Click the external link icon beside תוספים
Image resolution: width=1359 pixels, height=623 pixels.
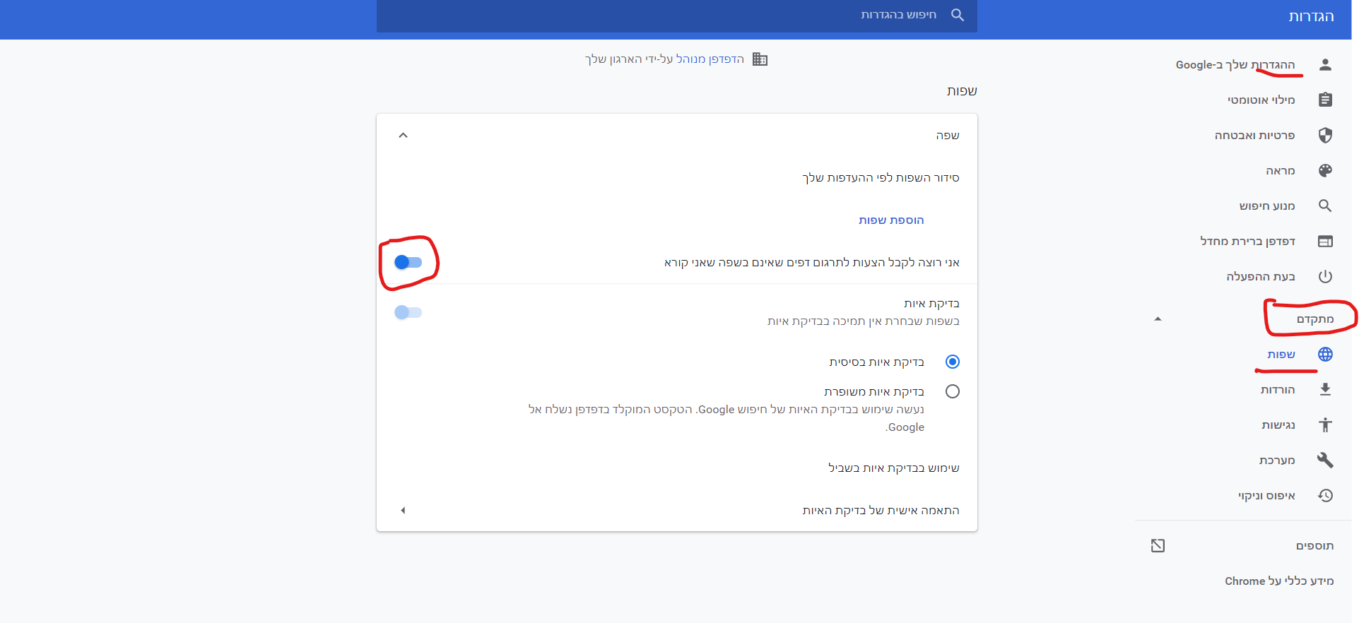click(x=1158, y=545)
